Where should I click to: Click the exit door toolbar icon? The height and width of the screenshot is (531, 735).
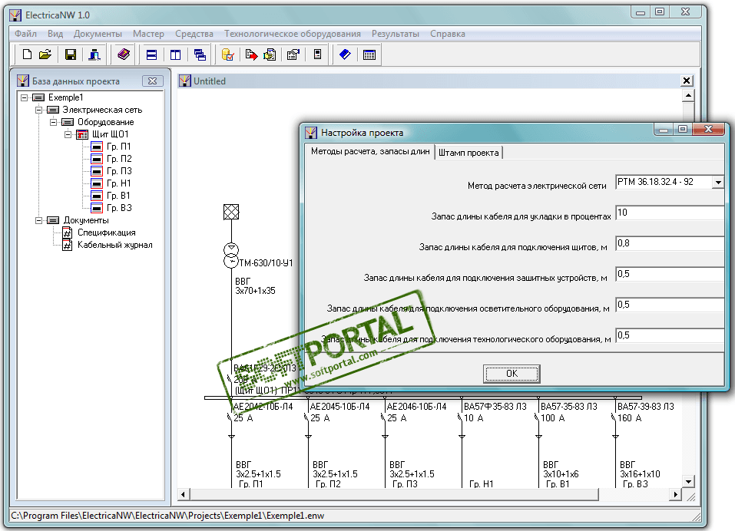[x=94, y=54]
